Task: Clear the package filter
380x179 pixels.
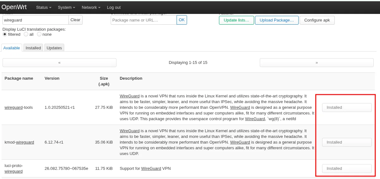Action: (75, 20)
